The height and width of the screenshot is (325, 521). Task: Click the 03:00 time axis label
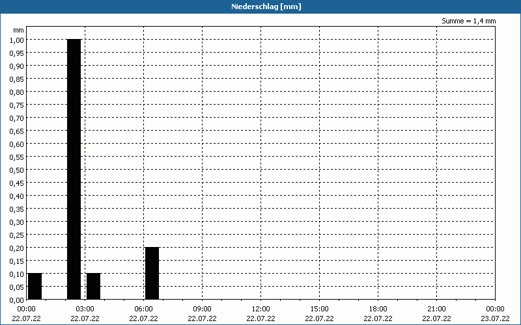(85, 309)
